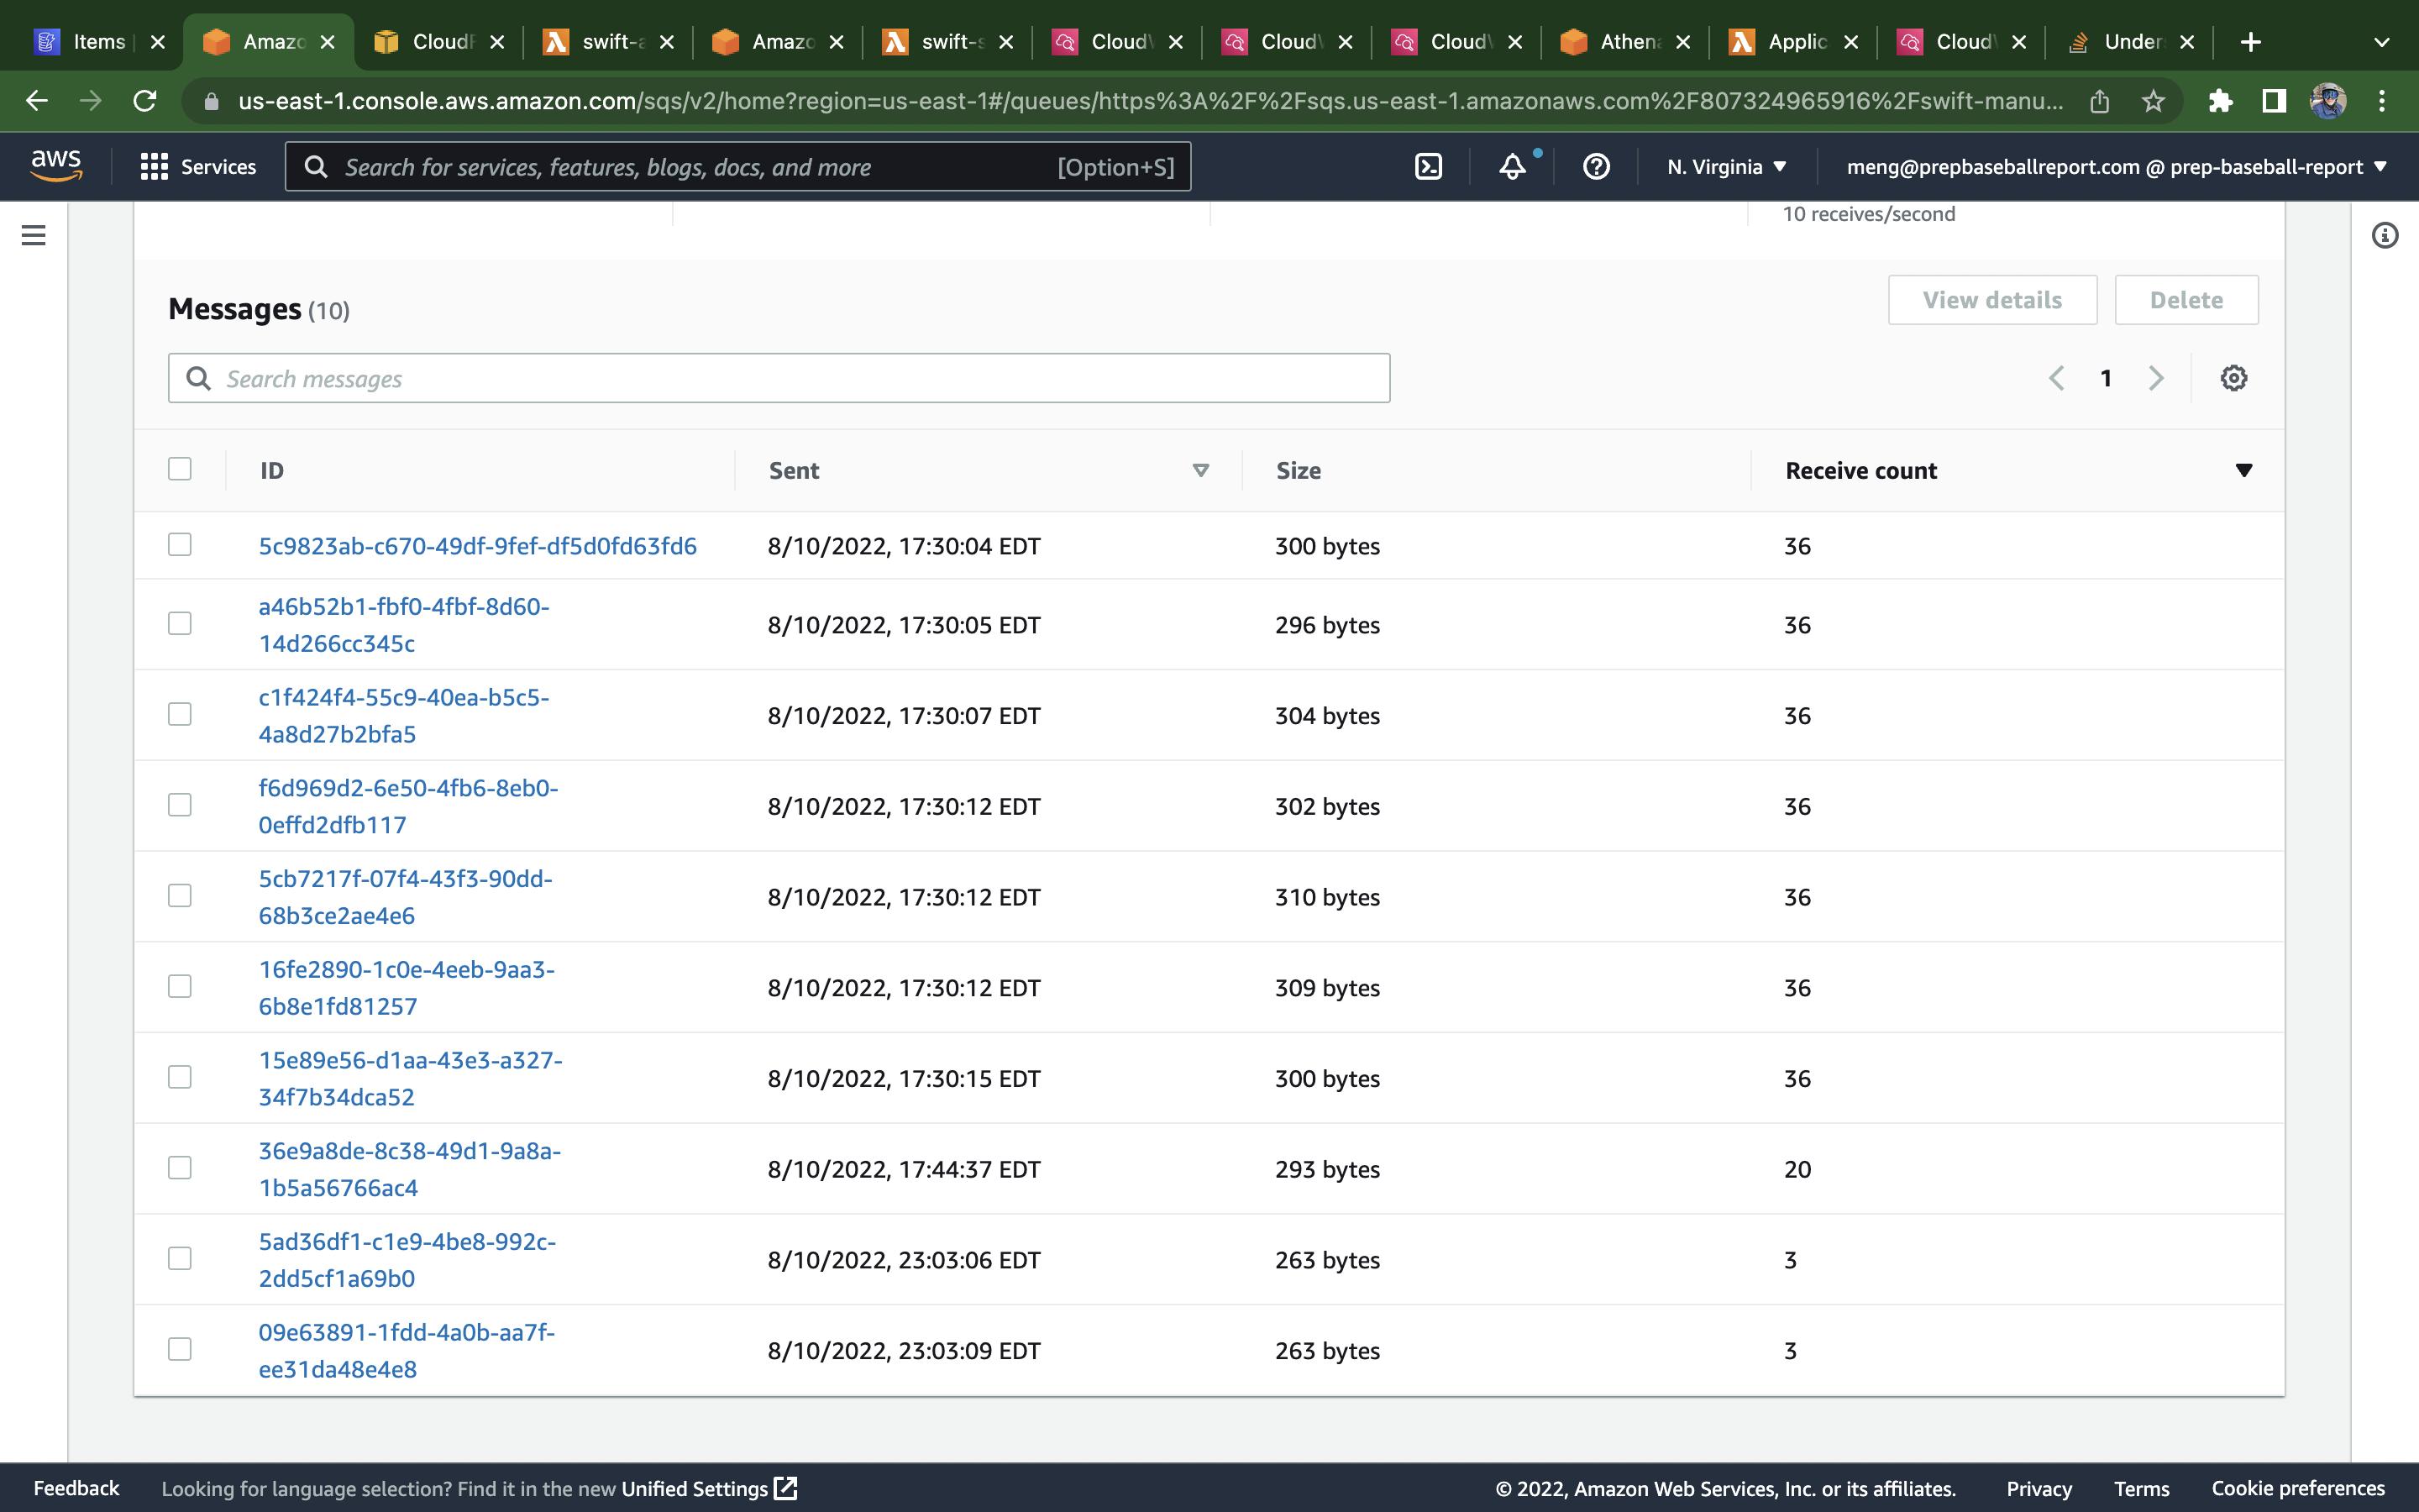Show the browser tab list chevron
The width and height of the screenshot is (2419, 1512).
(2382, 42)
